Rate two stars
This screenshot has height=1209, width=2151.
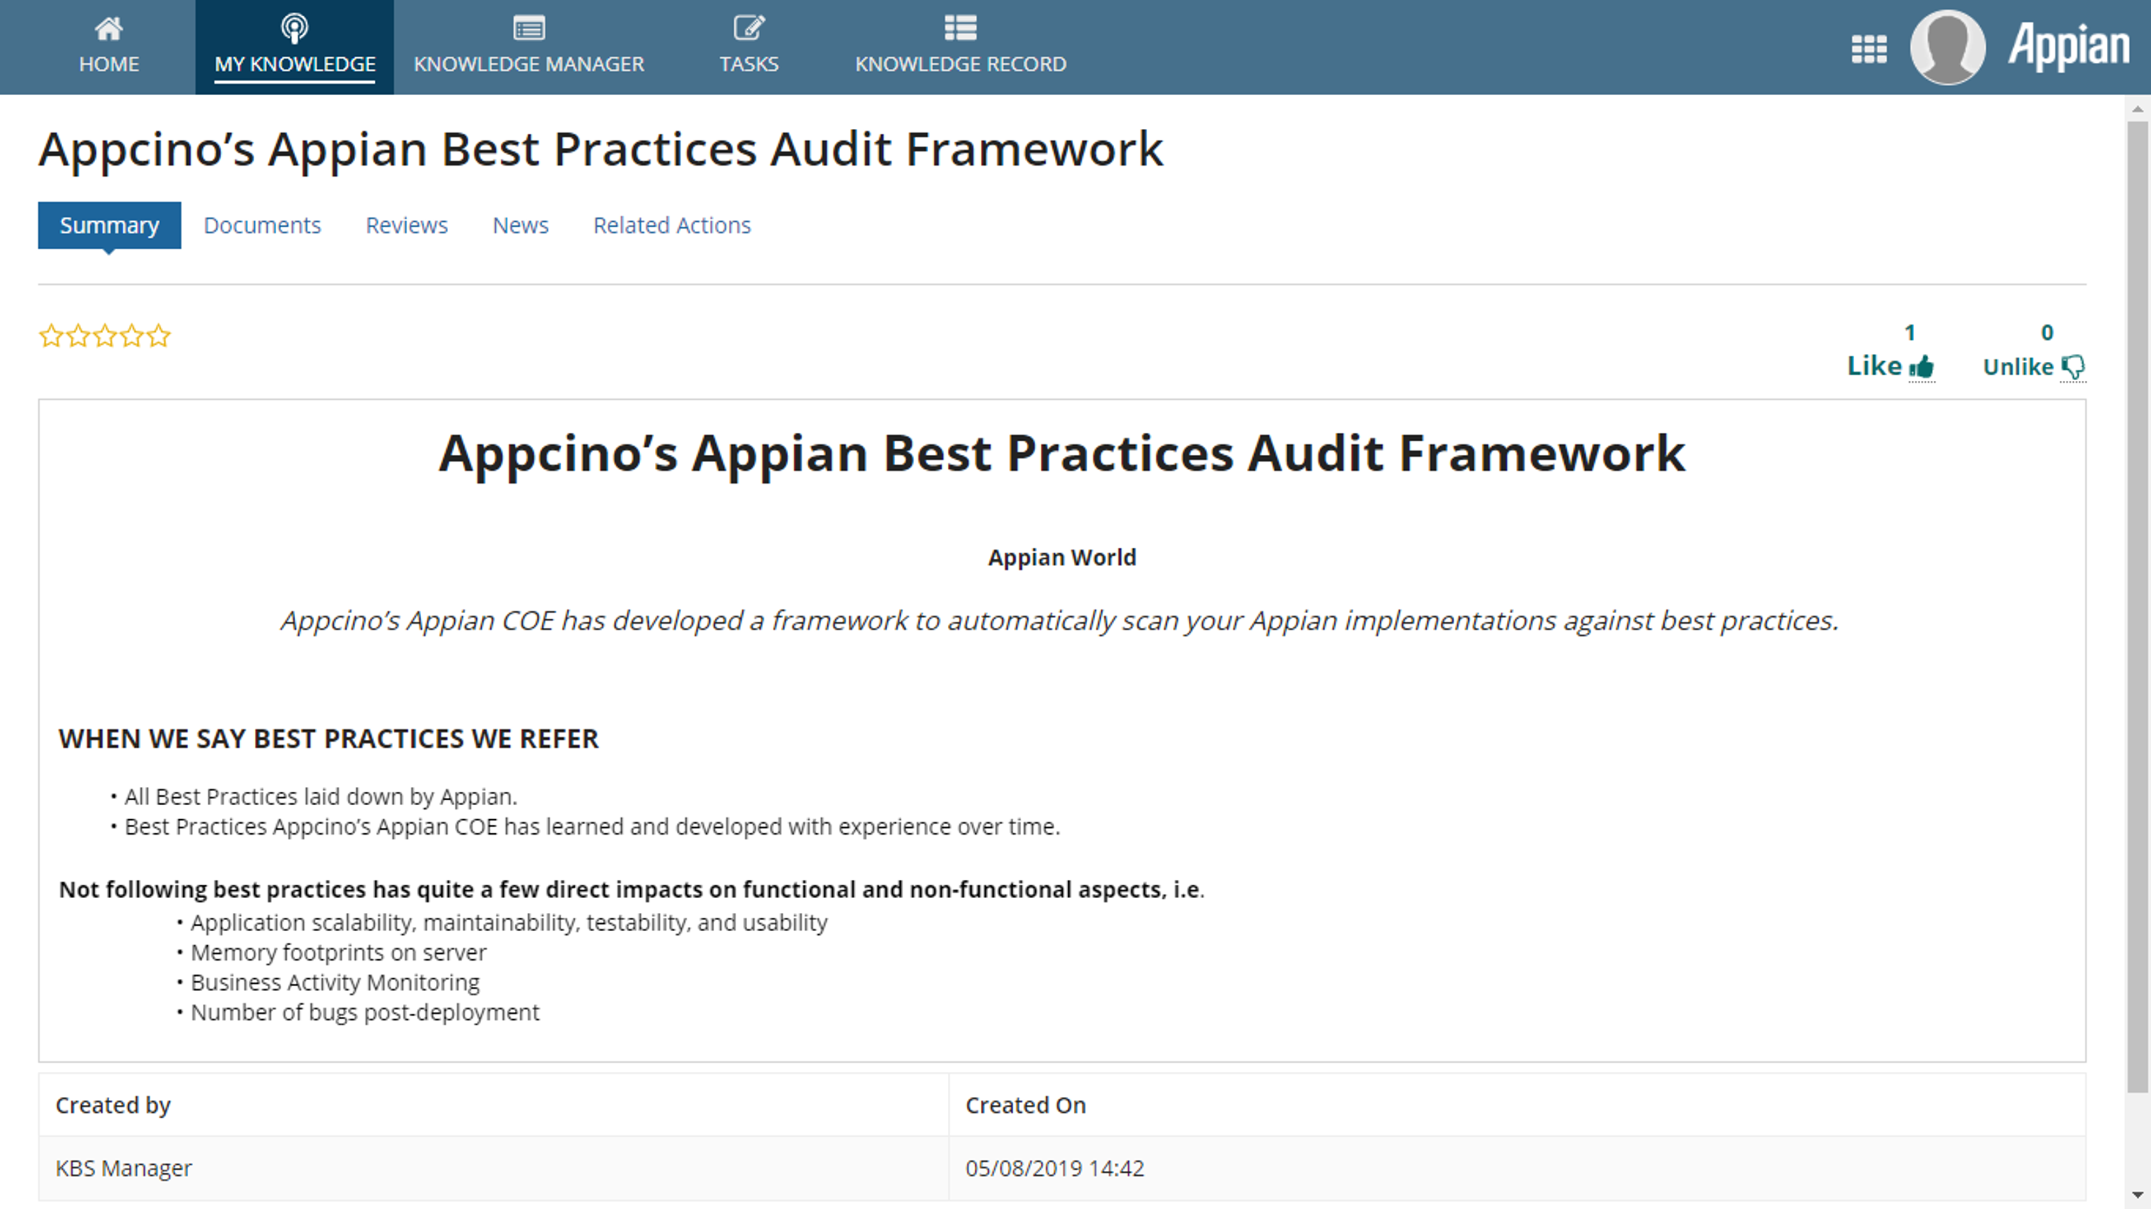78,335
